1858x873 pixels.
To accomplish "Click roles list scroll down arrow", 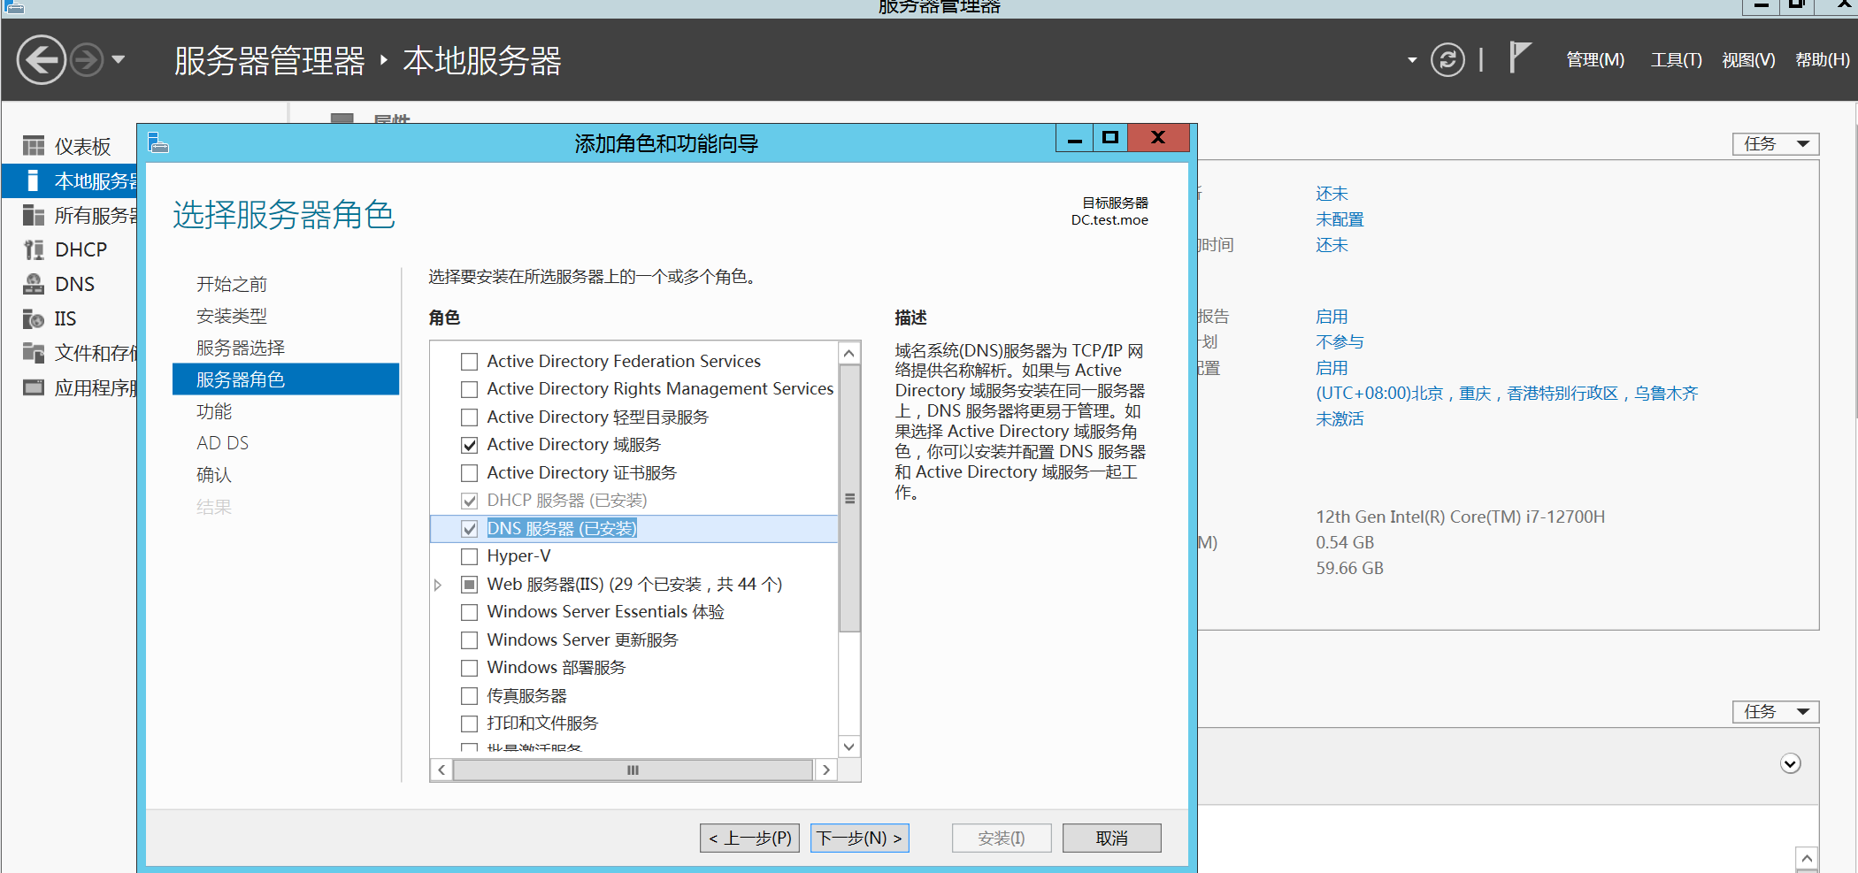I will (848, 747).
